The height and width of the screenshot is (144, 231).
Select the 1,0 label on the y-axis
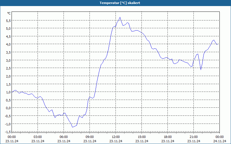click(x=8, y=92)
